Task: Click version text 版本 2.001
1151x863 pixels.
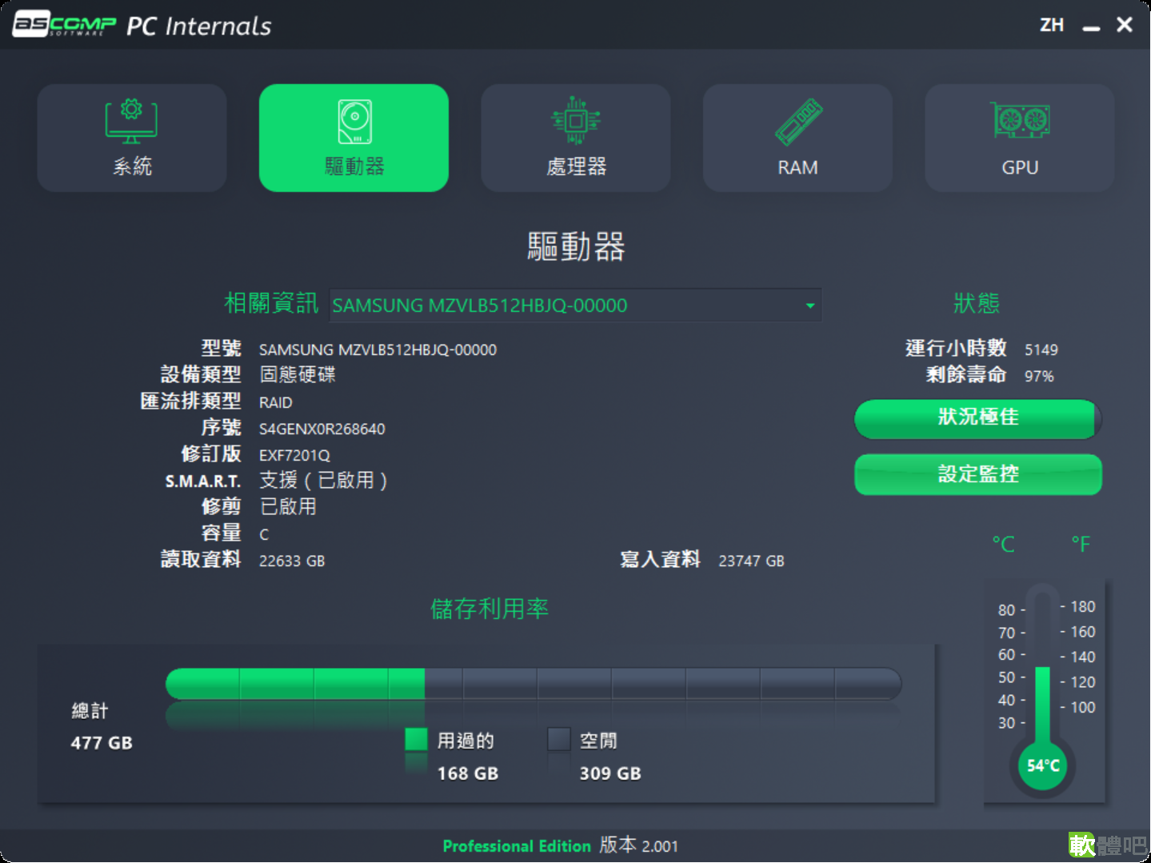Action: click(639, 845)
